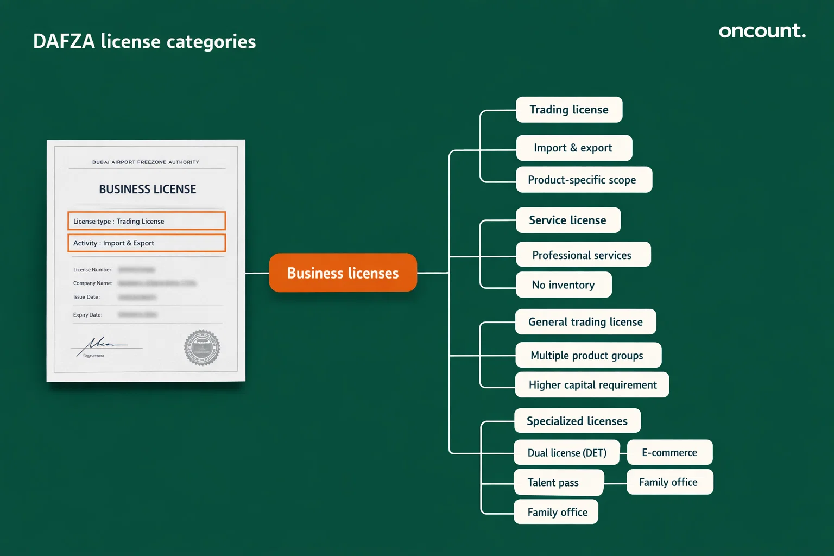Select the official seal on the license document
The width and height of the screenshot is (834, 556).
(201, 348)
